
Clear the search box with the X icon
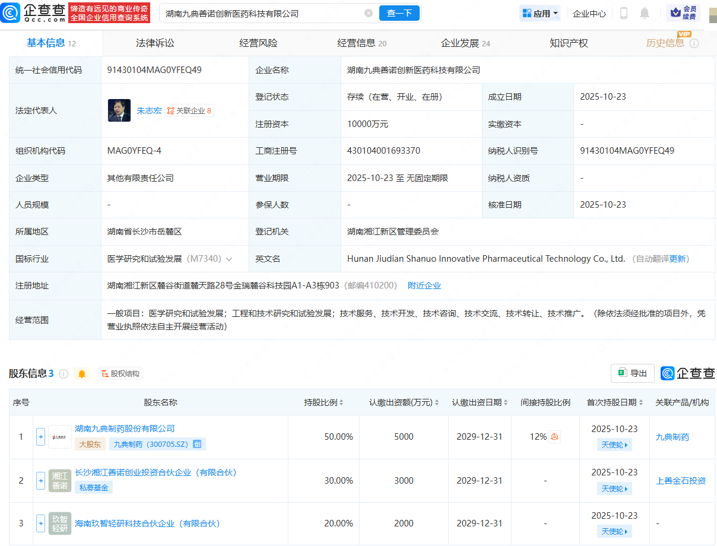[x=369, y=13]
